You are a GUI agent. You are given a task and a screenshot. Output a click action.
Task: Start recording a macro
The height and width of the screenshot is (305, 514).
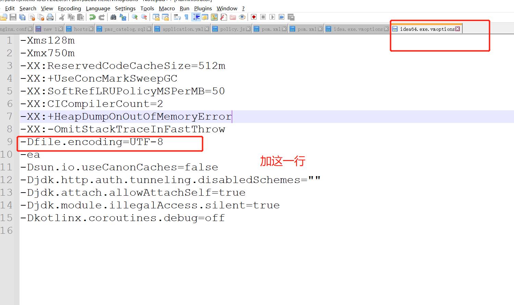254,17
